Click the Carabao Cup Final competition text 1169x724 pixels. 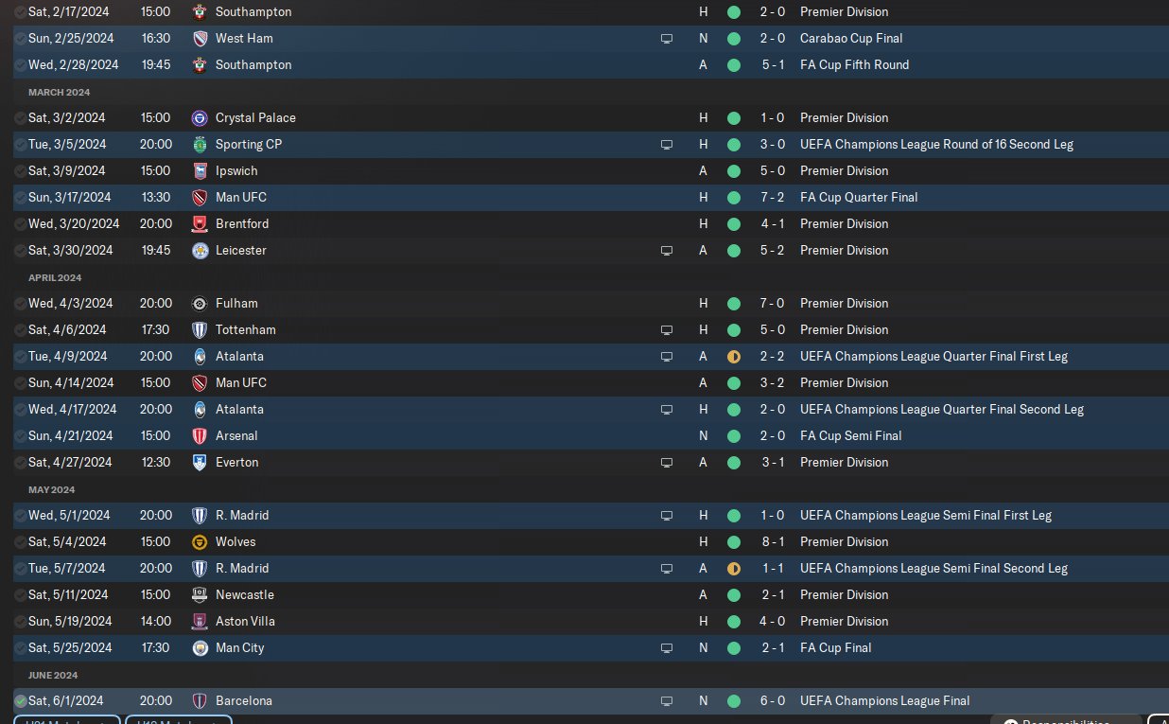click(x=851, y=39)
